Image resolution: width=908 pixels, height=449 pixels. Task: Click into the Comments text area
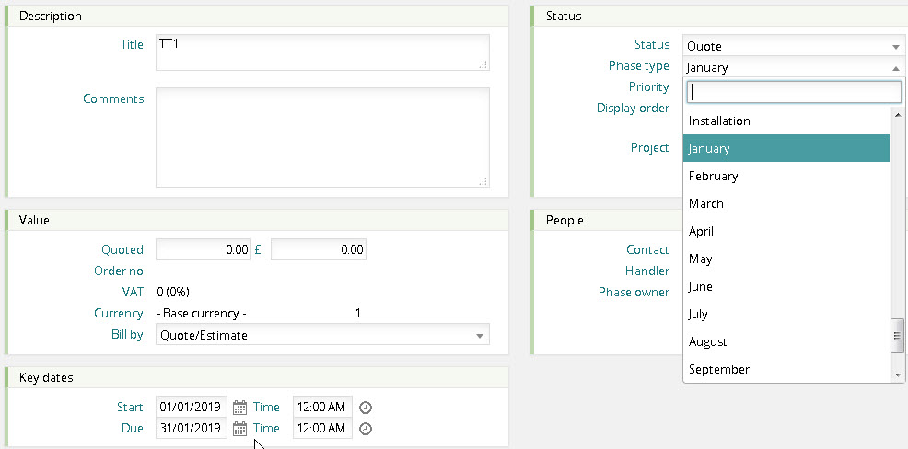pos(322,138)
